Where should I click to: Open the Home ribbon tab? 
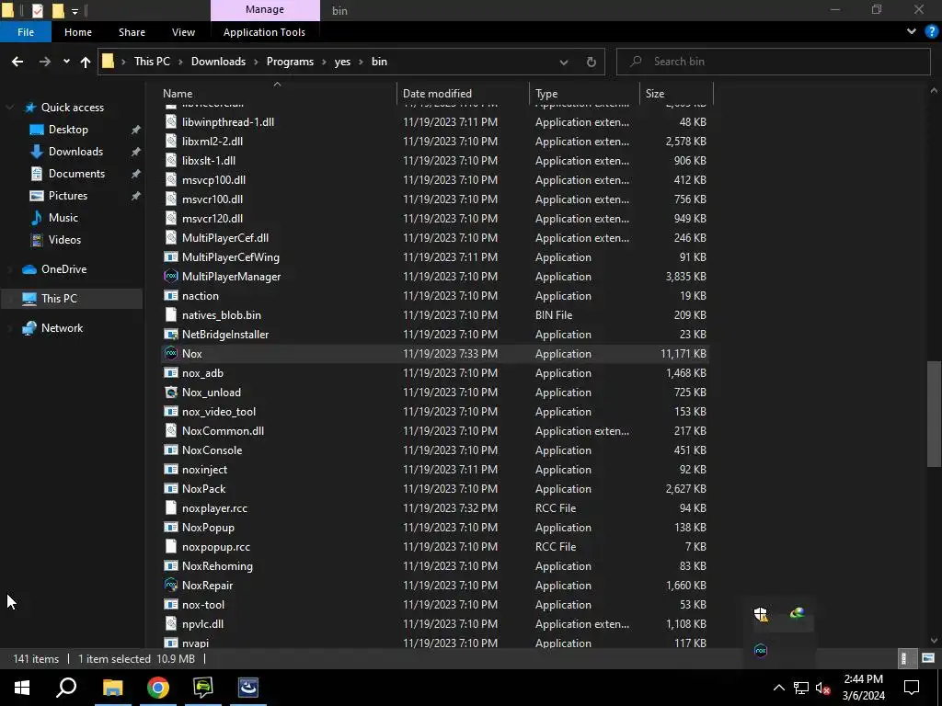point(78,32)
